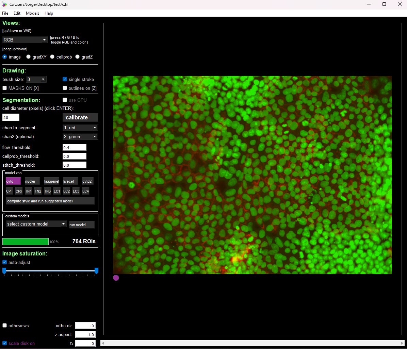Select the CPx model button

18,191
